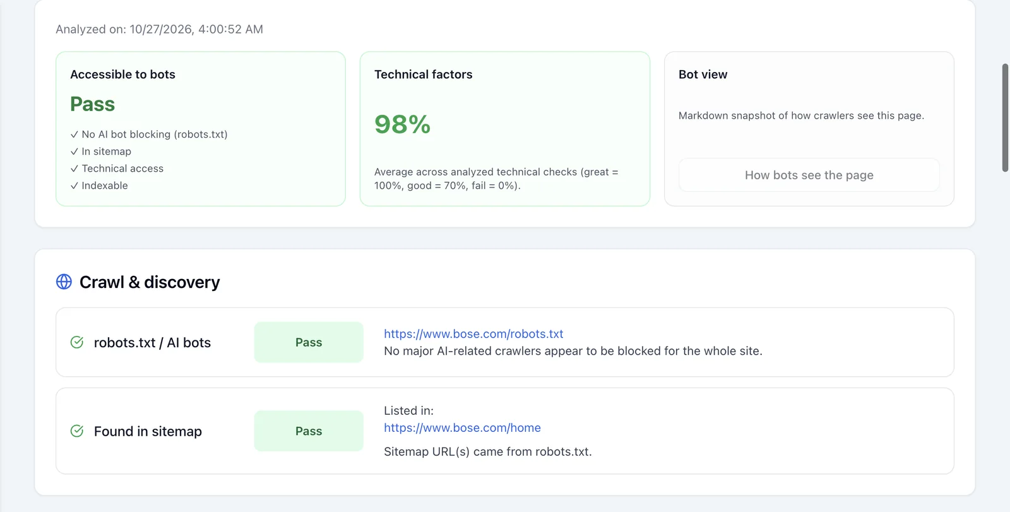Click the Crawl & discovery section title
1010x512 pixels.
(x=150, y=282)
